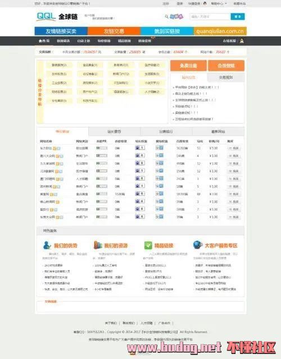The image size is (281, 359).
Task: Click the Baidu PR bar in the first row
Action: pos(102,148)
